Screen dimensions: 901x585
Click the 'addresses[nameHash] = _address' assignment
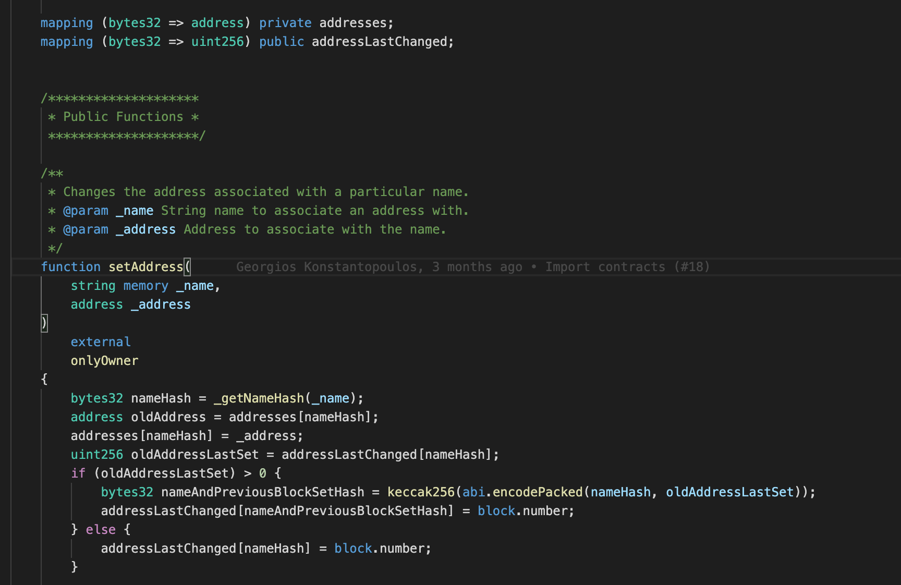[x=187, y=436]
